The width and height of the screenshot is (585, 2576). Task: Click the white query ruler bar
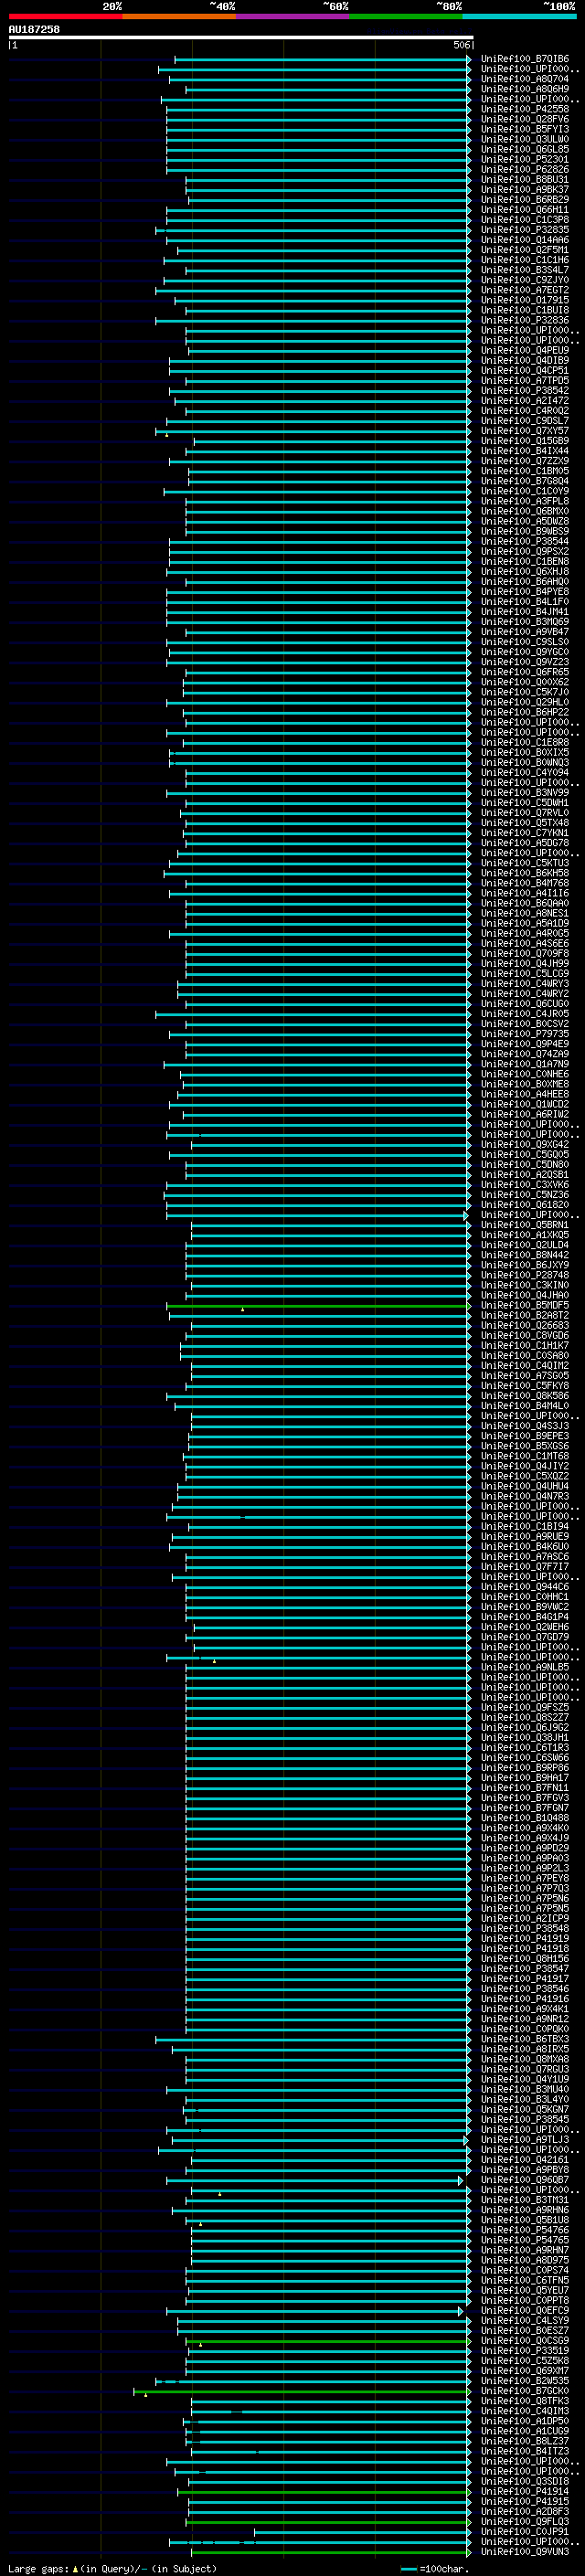click(241, 38)
